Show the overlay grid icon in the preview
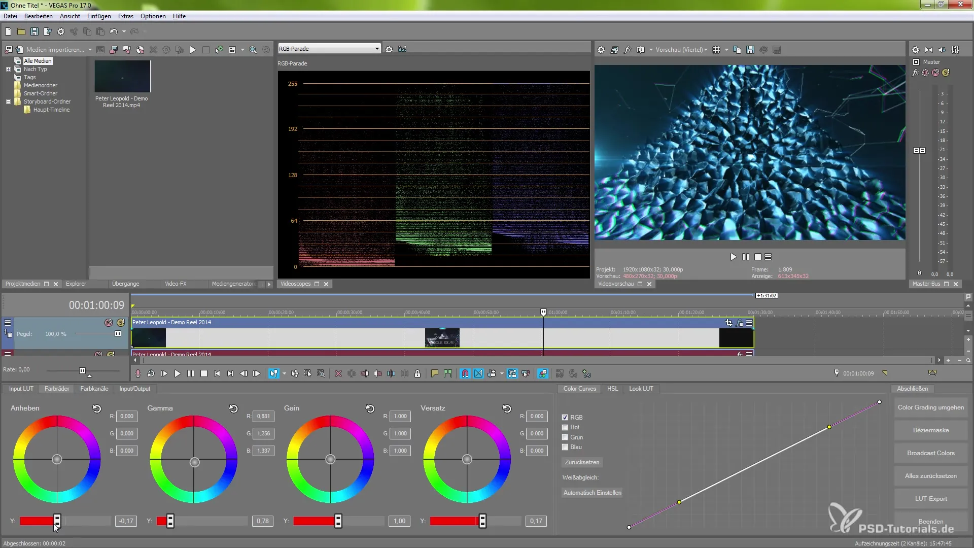 point(716,50)
